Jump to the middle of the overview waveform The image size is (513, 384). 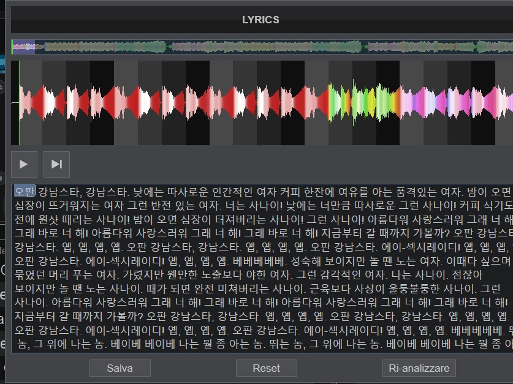(x=262, y=47)
